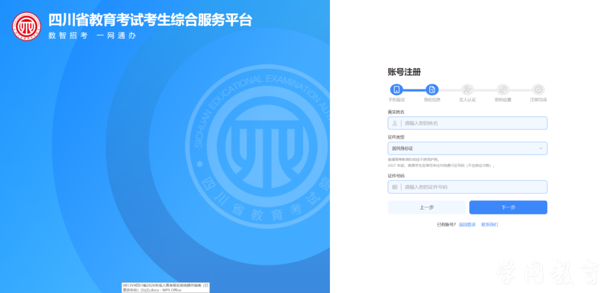
Task: Click the 上一步 previous step button
Action: 426,207
